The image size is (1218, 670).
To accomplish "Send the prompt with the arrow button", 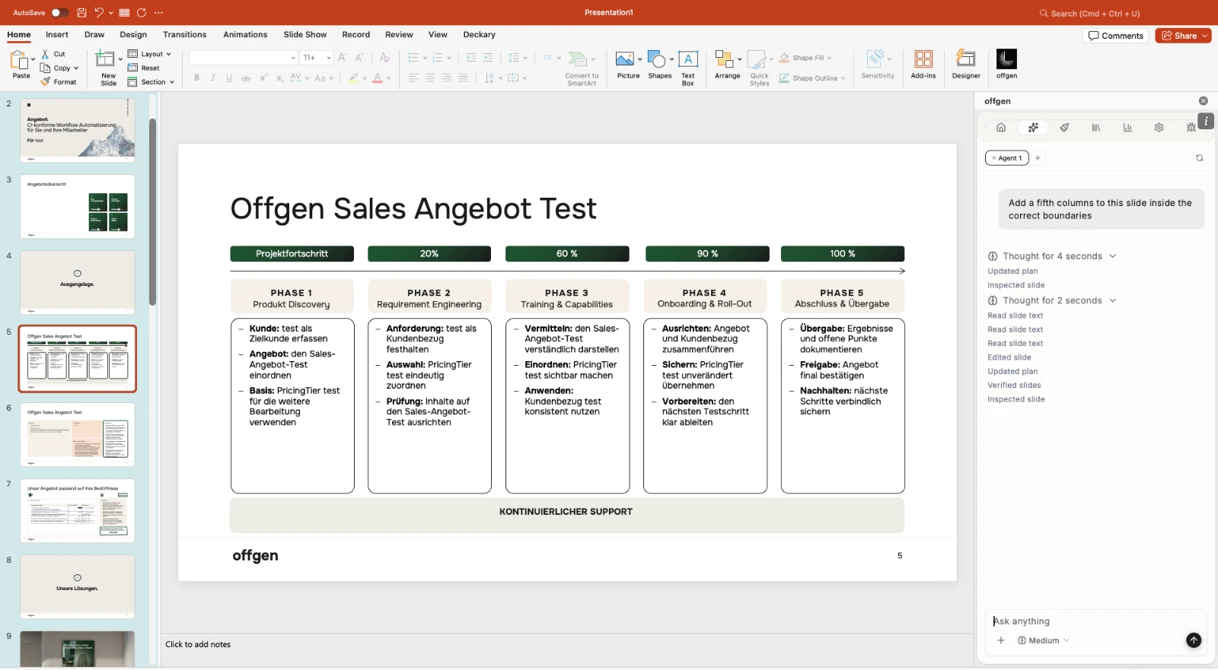I will [1194, 640].
